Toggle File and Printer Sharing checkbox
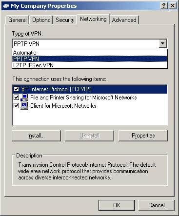The image size is (179, 216). pos(16,98)
